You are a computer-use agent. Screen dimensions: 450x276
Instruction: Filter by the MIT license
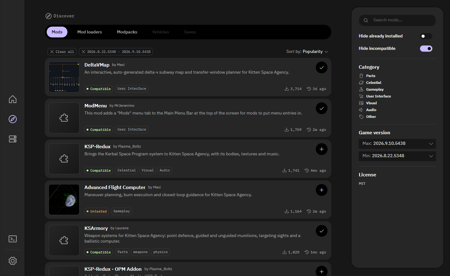pyautogui.click(x=362, y=183)
